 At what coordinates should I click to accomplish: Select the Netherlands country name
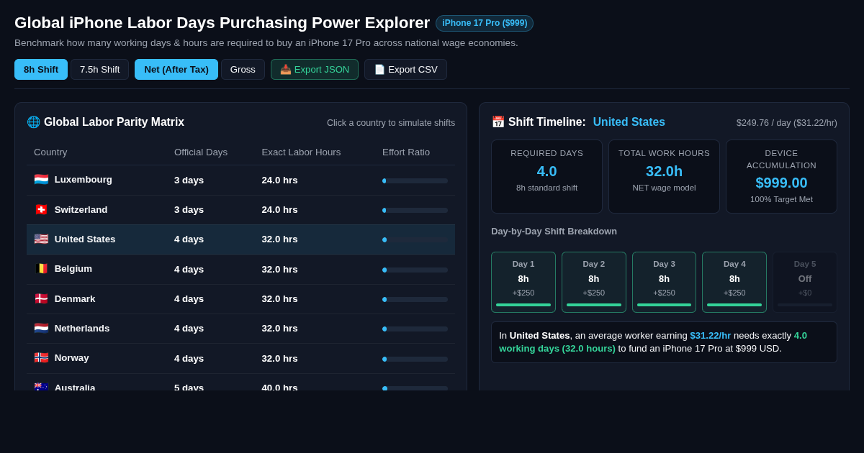[x=82, y=328]
